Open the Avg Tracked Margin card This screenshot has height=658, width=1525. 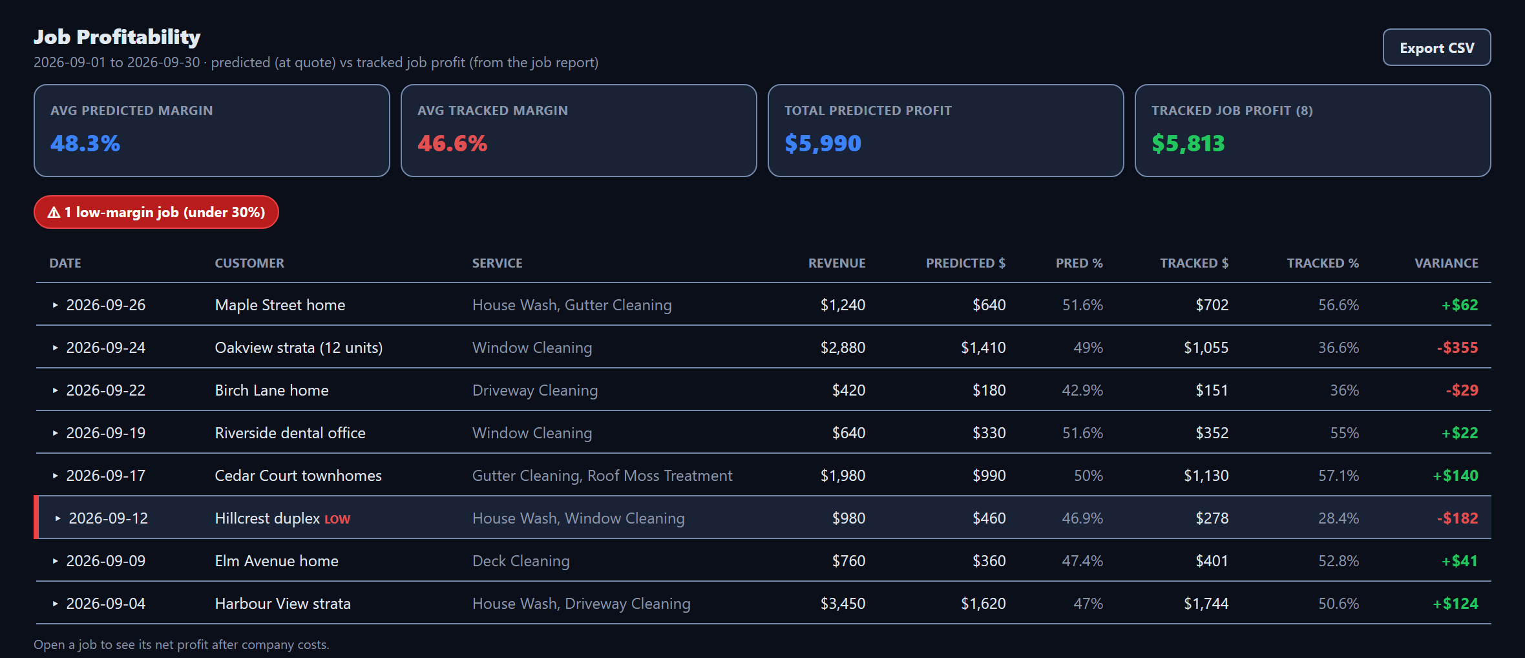click(579, 131)
